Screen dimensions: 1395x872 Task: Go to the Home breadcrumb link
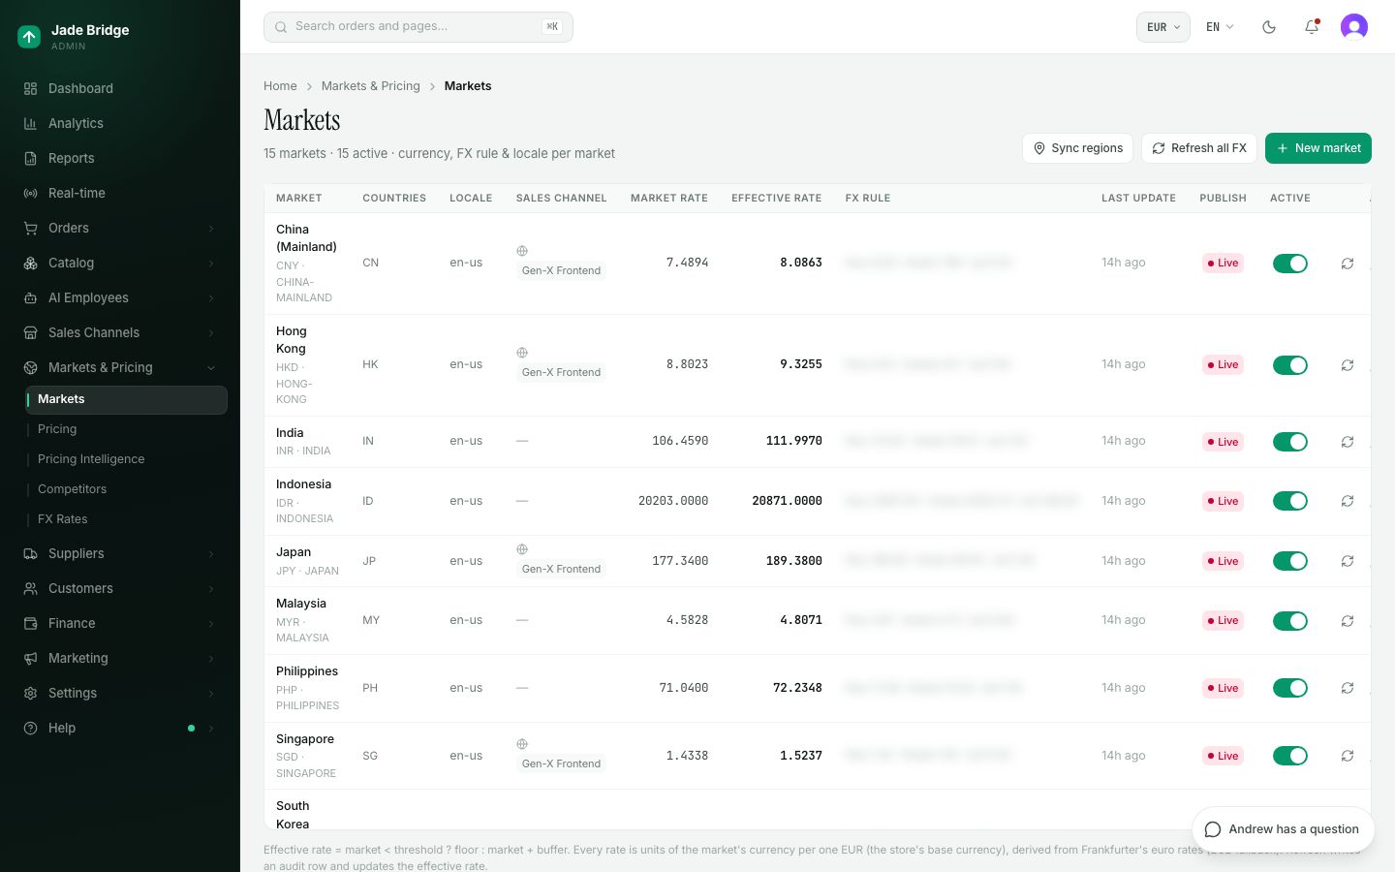pyautogui.click(x=280, y=86)
